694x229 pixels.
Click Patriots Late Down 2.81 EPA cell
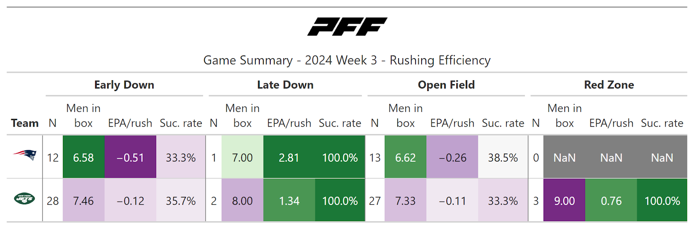289,157
